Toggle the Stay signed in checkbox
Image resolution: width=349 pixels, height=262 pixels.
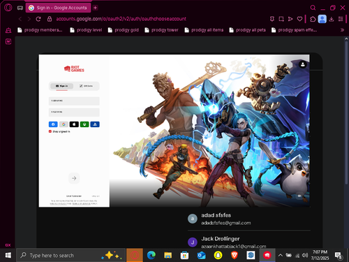[x=50, y=131]
